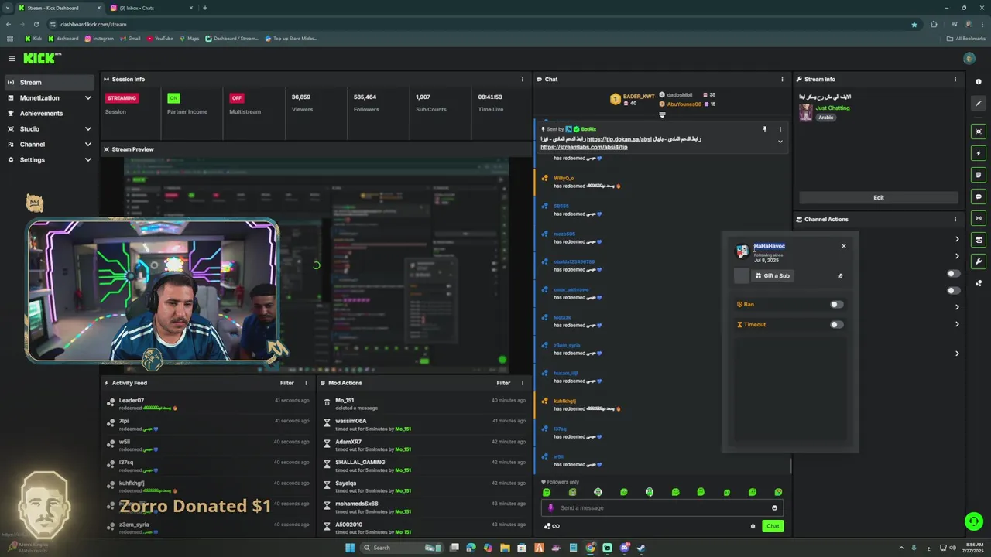
Task: Click the info icon in right sidebar
Action: [979, 82]
